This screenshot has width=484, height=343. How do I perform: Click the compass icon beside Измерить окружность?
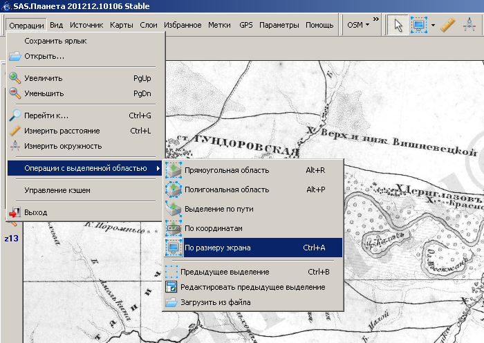tap(15, 146)
